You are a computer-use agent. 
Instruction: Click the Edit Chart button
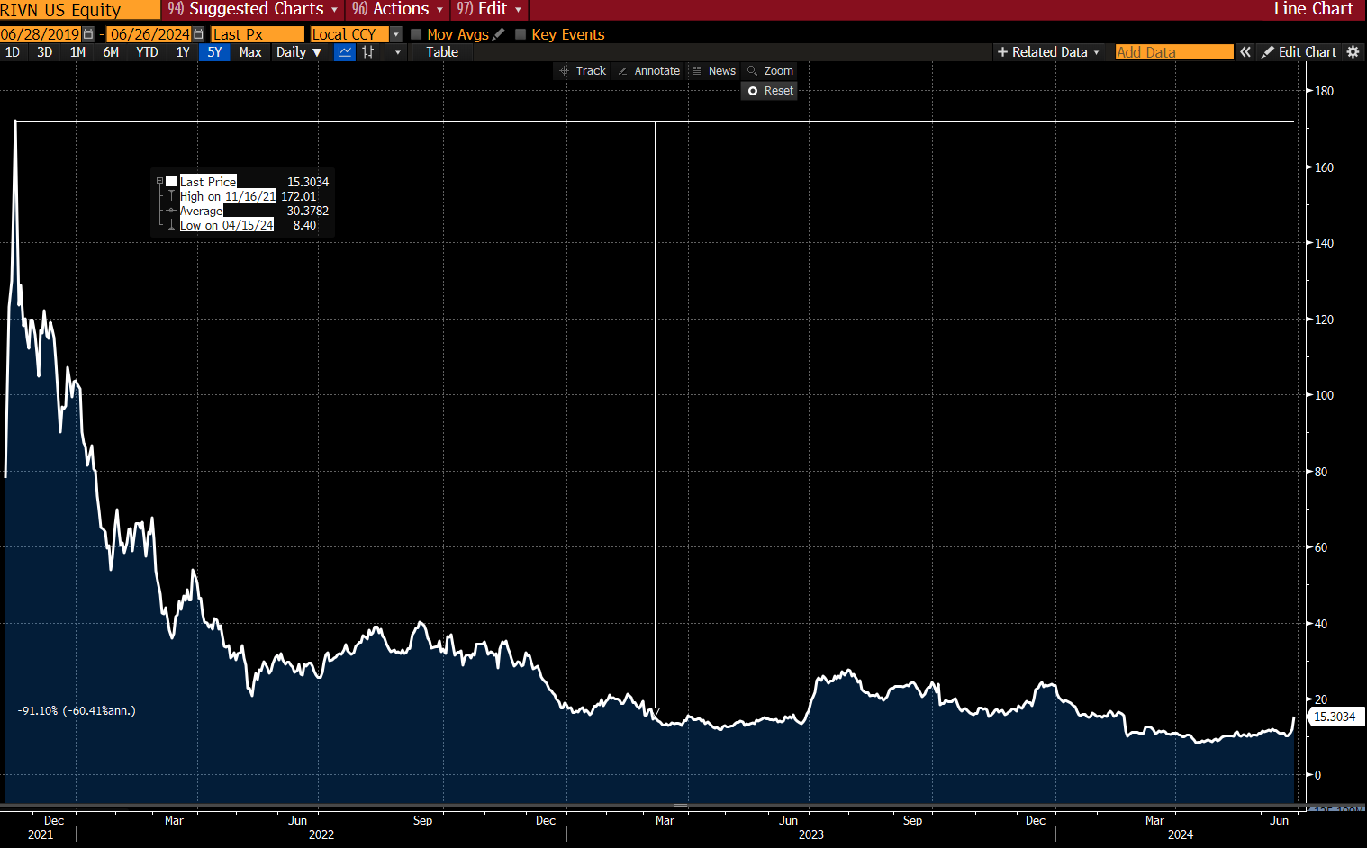click(x=1299, y=52)
